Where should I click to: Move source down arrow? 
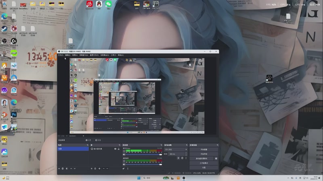(107, 169)
